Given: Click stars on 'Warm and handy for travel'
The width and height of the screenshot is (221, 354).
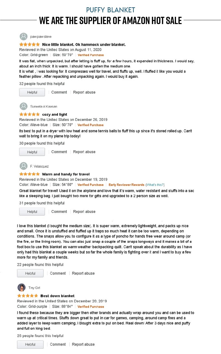Looking at the screenshot, I should pos(29,174).
